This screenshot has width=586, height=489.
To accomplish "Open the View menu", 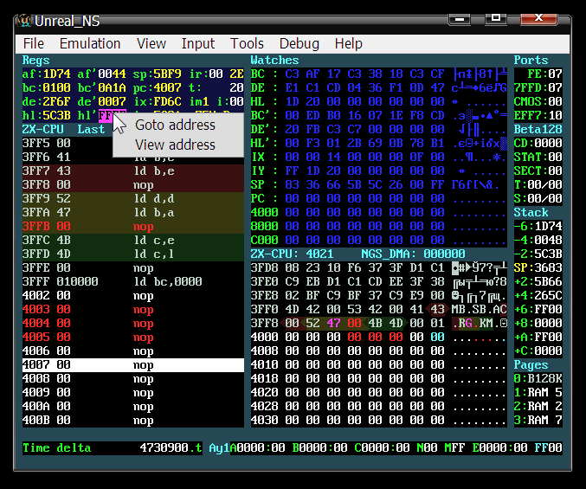I will [151, 44].
